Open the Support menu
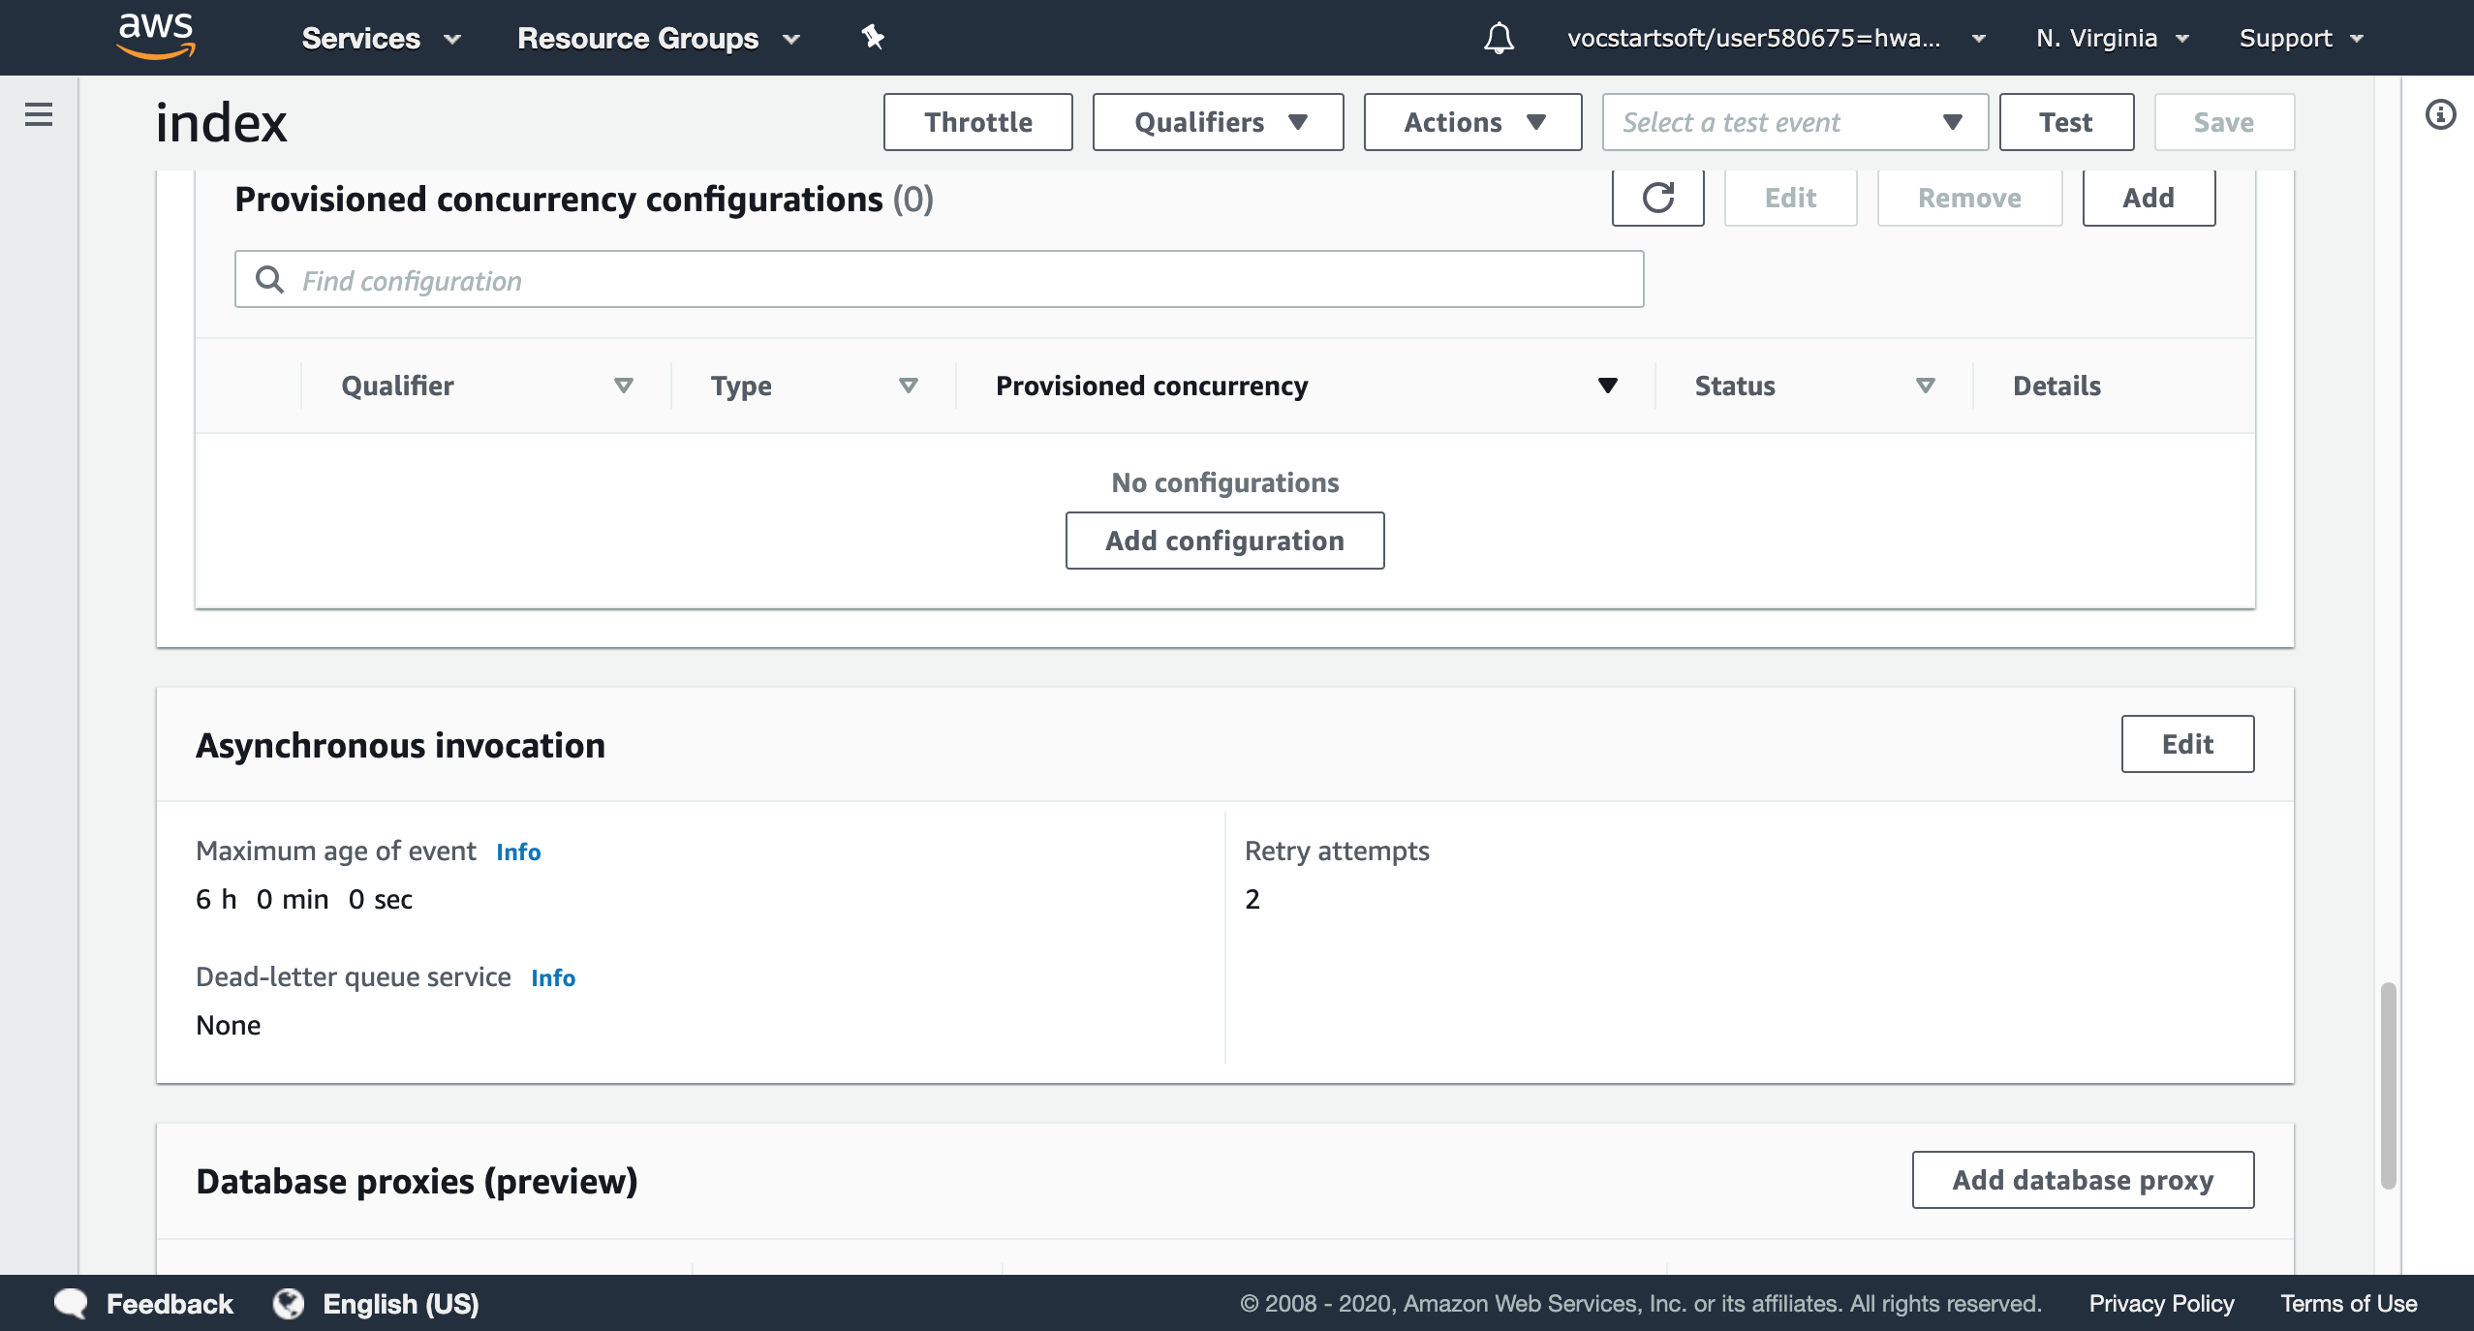The image size is (2474, 1331). 2302,38
